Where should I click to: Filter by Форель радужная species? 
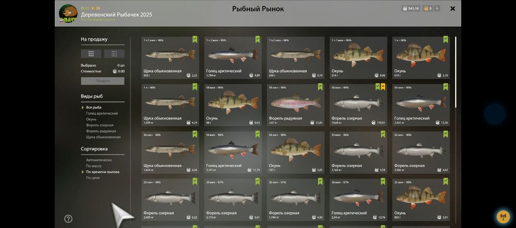tap(101, 131)
